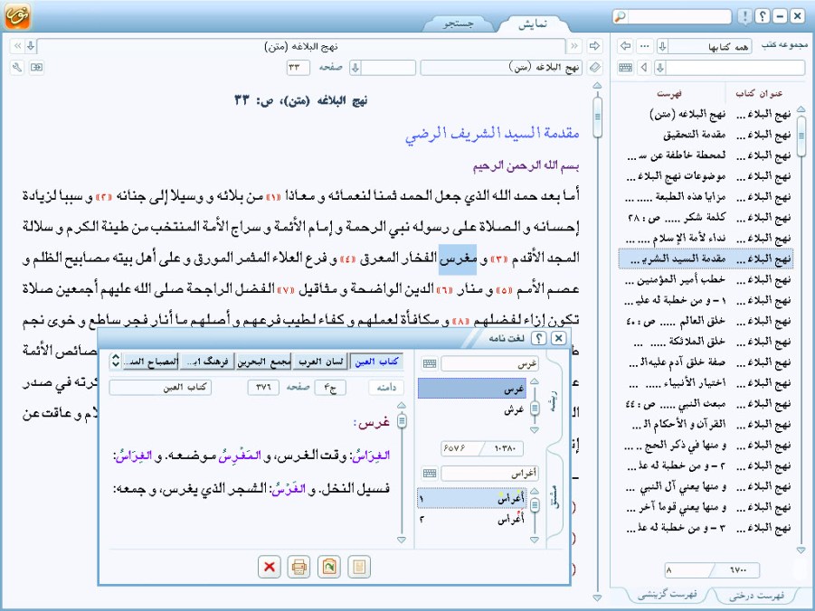Viewport: 815px width, 611px height.
Task: Switch to the نمایش tab
Action: [533, 23]
